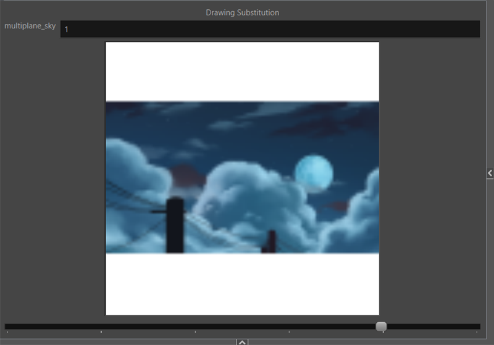Click the short pole silhouette in the preview

pyautogui.click(x=270, y=241)
